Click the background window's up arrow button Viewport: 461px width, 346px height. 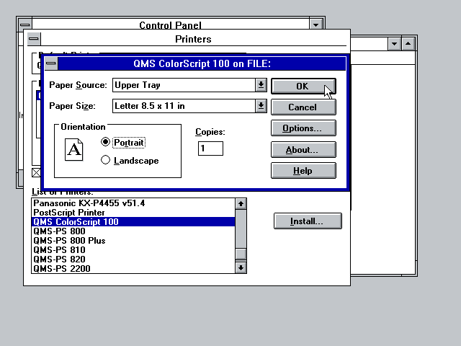[x=408, y=44]
